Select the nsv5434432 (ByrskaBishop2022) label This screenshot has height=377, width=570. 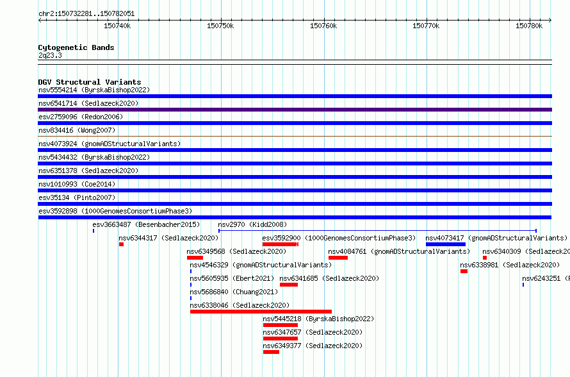click(x=94, y=157)
